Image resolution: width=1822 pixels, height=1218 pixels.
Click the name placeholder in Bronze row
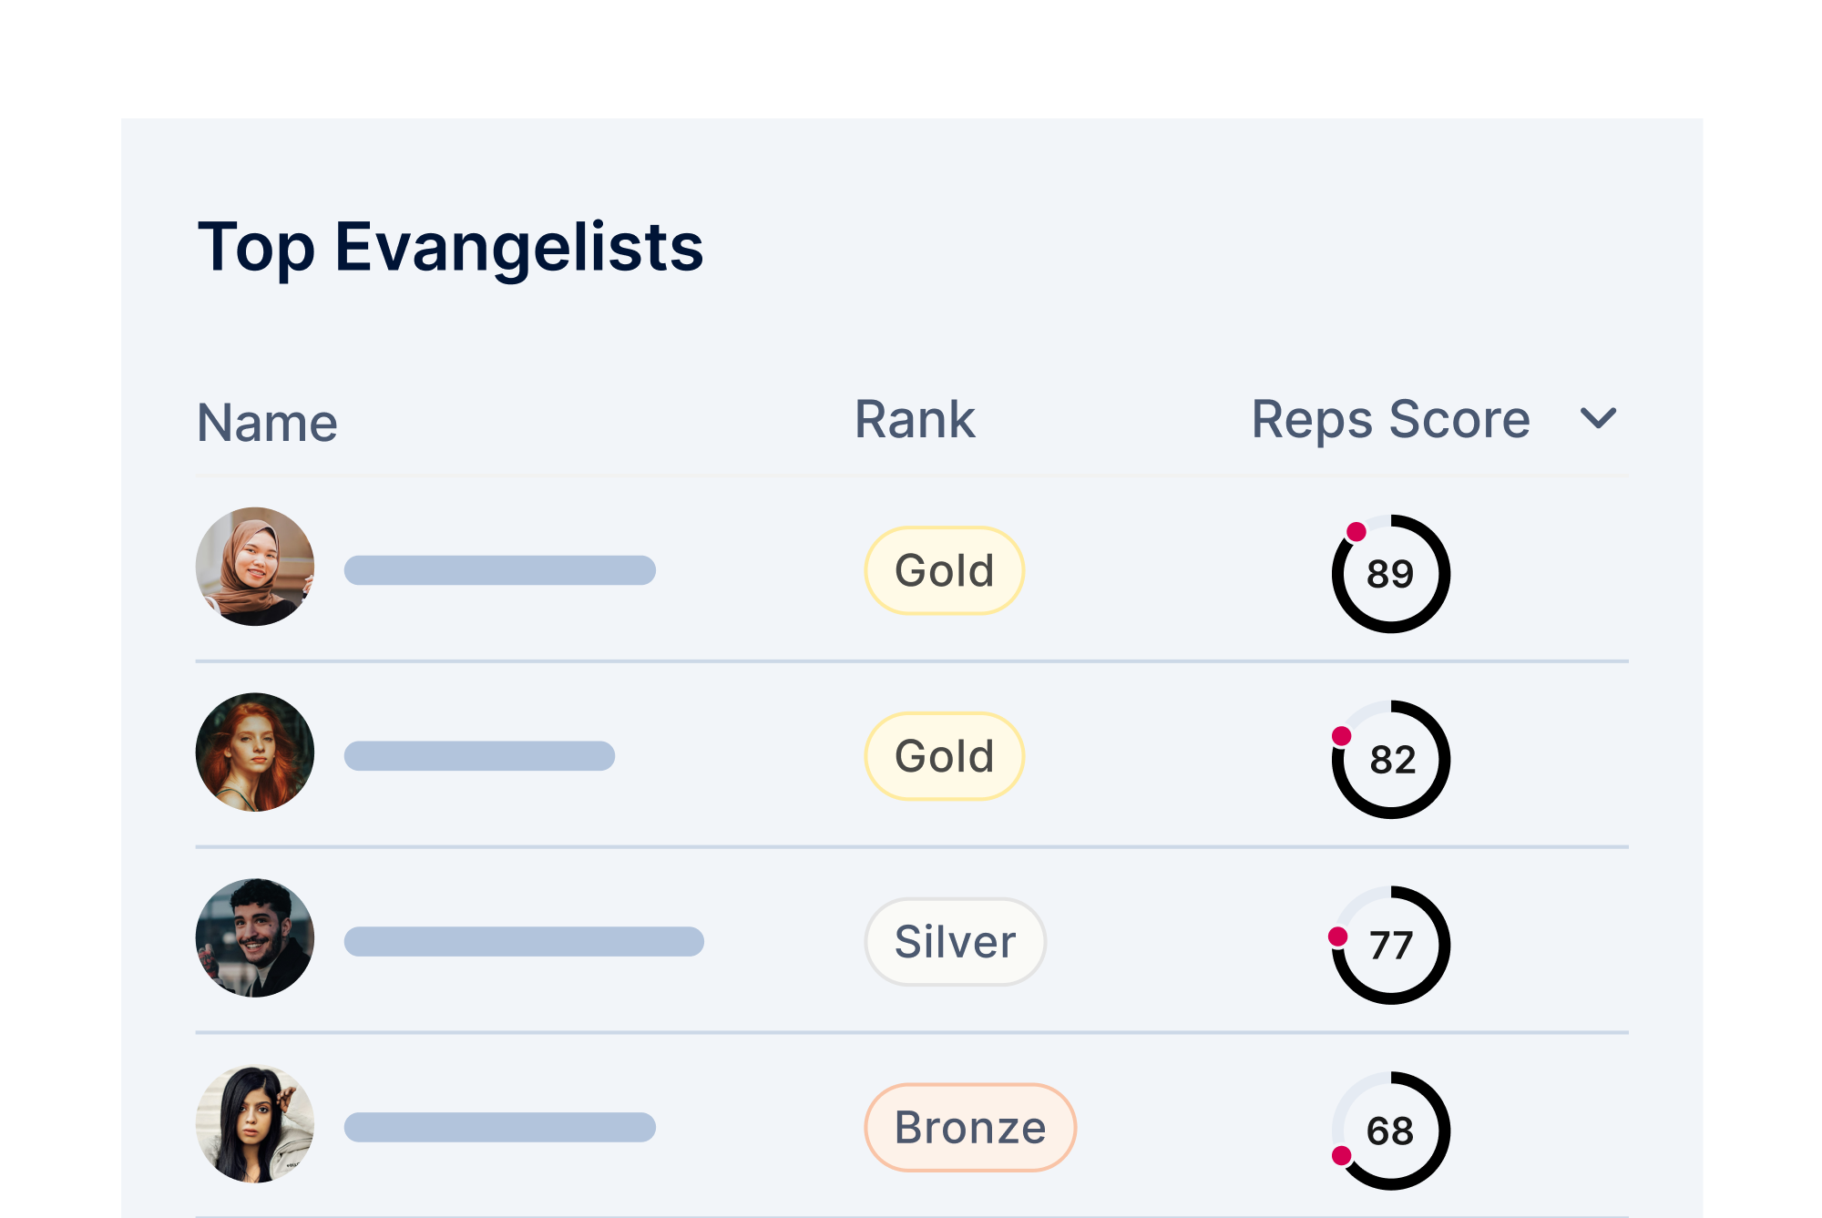(500, 1128)
